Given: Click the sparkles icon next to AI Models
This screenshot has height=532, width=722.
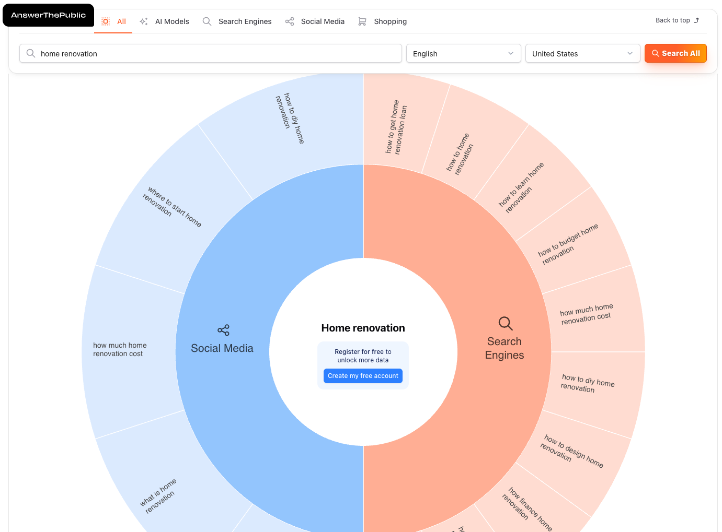Looking at the screenshot, I should click(143, 21).
